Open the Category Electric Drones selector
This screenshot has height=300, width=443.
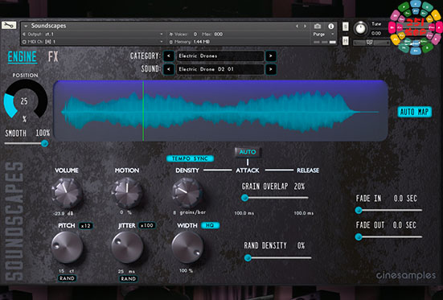[x=219, y=56]
